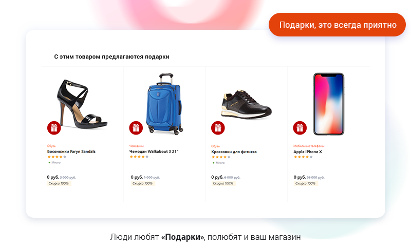The image size is (411, 246).
Task: Click the 'Подарки, это всегда приятно' button
Action: pyautogui.click(x=338, y=25)
